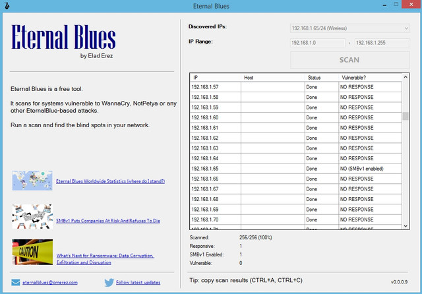Click the scroll down arrow of results list
This screenshot has width=422, height=294.
[x=406, y=226]
